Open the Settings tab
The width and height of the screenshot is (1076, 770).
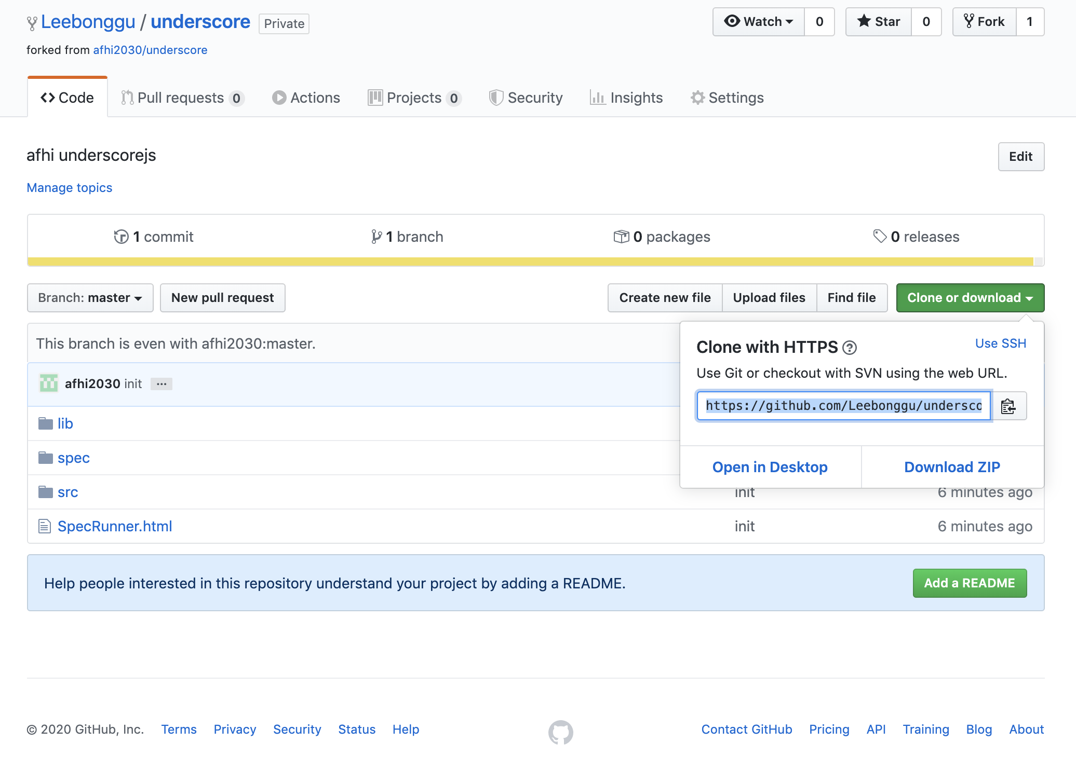[727, 98]
